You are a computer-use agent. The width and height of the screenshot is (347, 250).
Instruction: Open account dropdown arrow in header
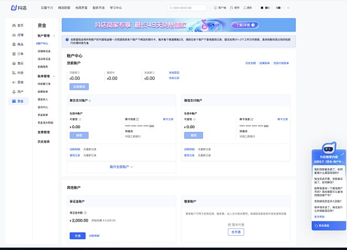pos(288,8)
